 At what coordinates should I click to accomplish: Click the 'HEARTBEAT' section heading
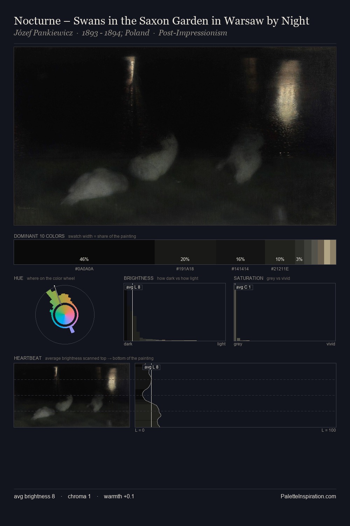click(28, 358)
